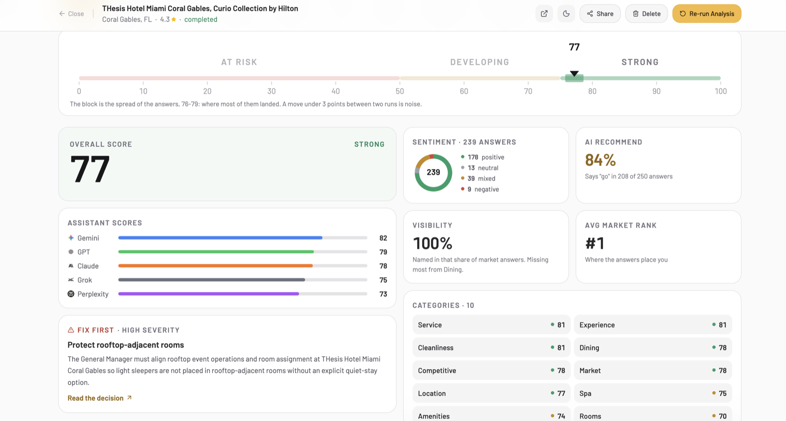Click the Gemini assistant icon
Viewport: 786px width, 421px height.
coord(71,238)
